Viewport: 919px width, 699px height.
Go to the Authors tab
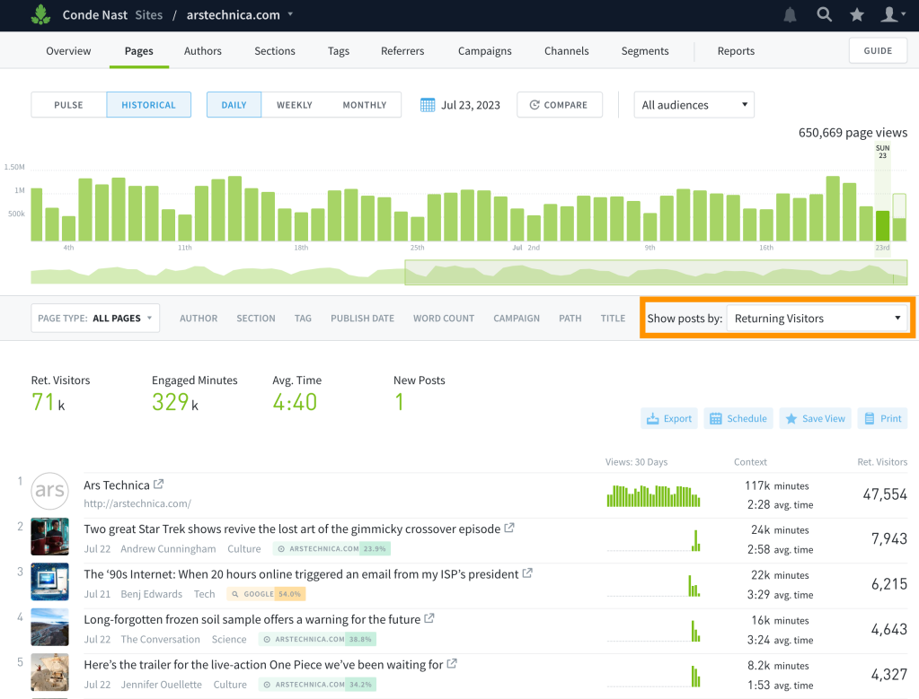203,51
